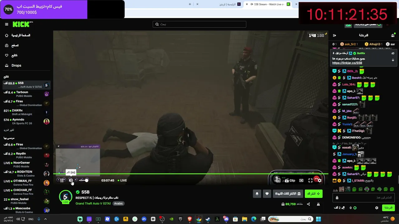Enter fullscreen in video player

point(310,180)
